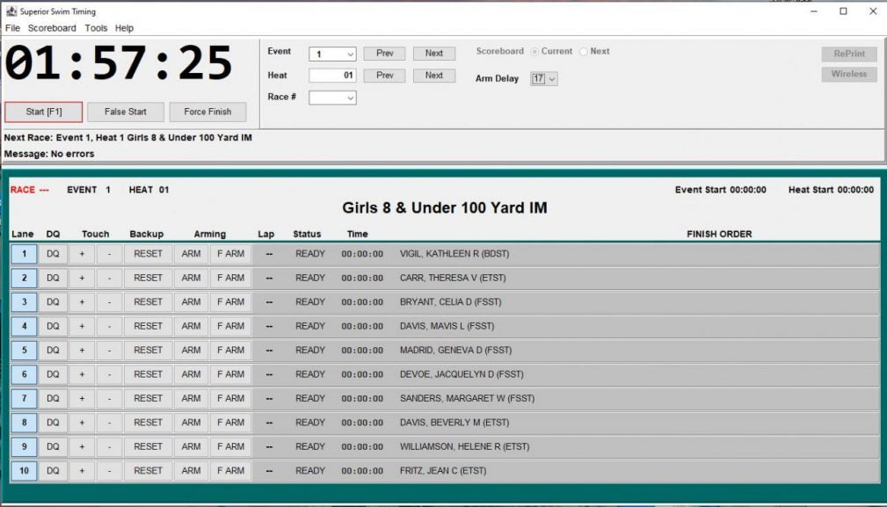Select lane 10 number button
887x507 pixels.
pos(24,471)
